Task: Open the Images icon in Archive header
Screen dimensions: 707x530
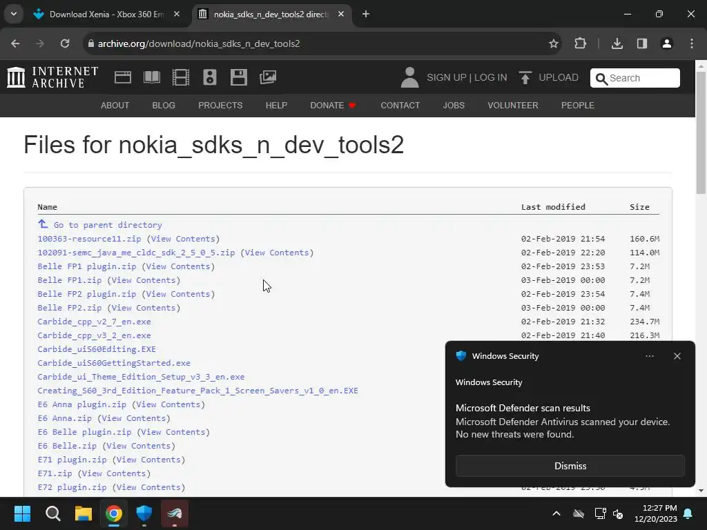Action: 268,77
